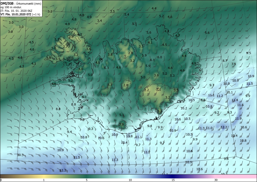
Task: Click the 12.3 value on the map
Action: coord(63,170)
